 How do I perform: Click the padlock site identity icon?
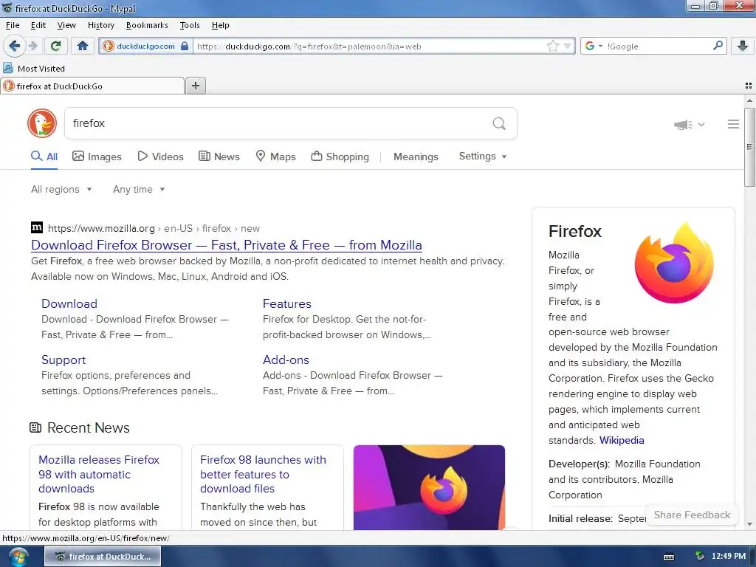point(184,47)
